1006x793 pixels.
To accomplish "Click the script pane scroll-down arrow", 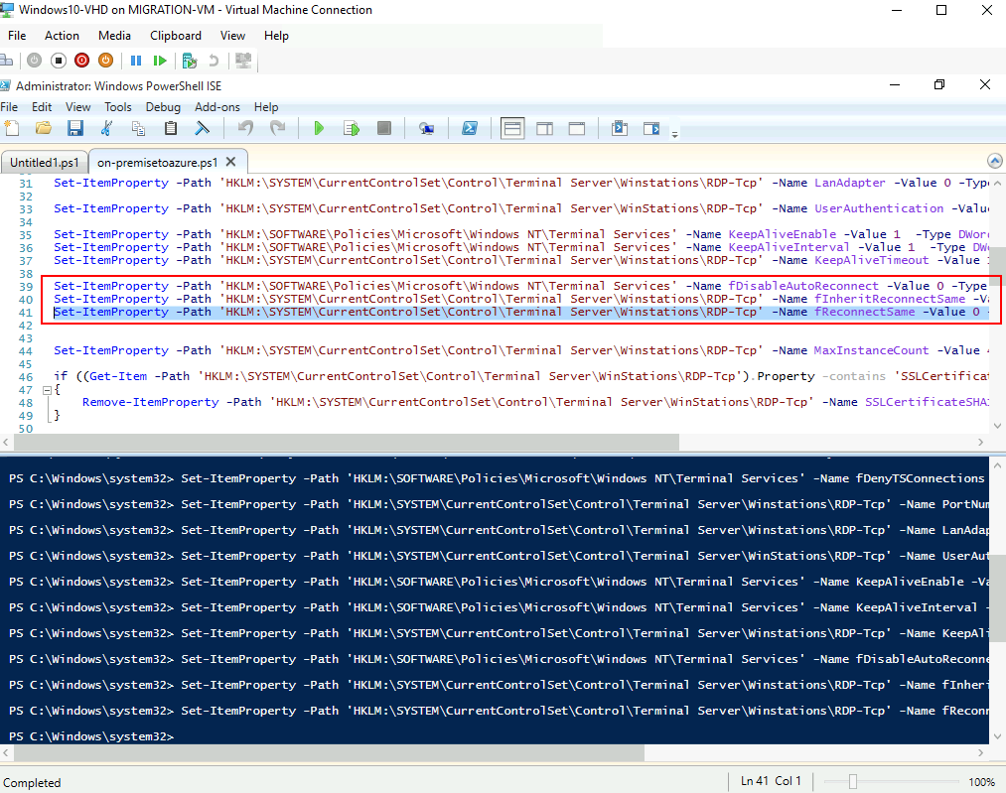I will click(997, 425).
